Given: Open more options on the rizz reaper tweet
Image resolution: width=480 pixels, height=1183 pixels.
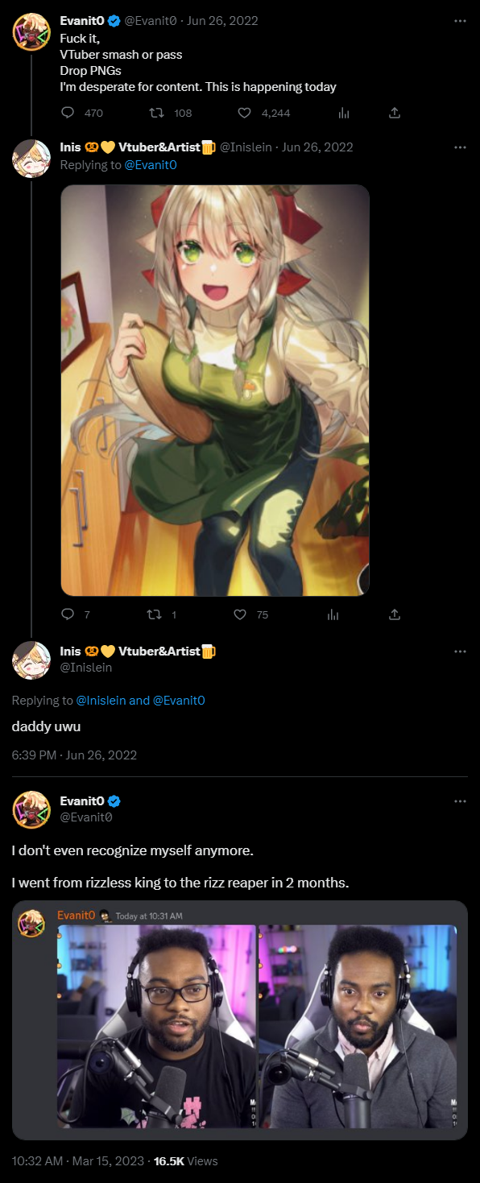Looking at the screenshot, I should [460, 801].
